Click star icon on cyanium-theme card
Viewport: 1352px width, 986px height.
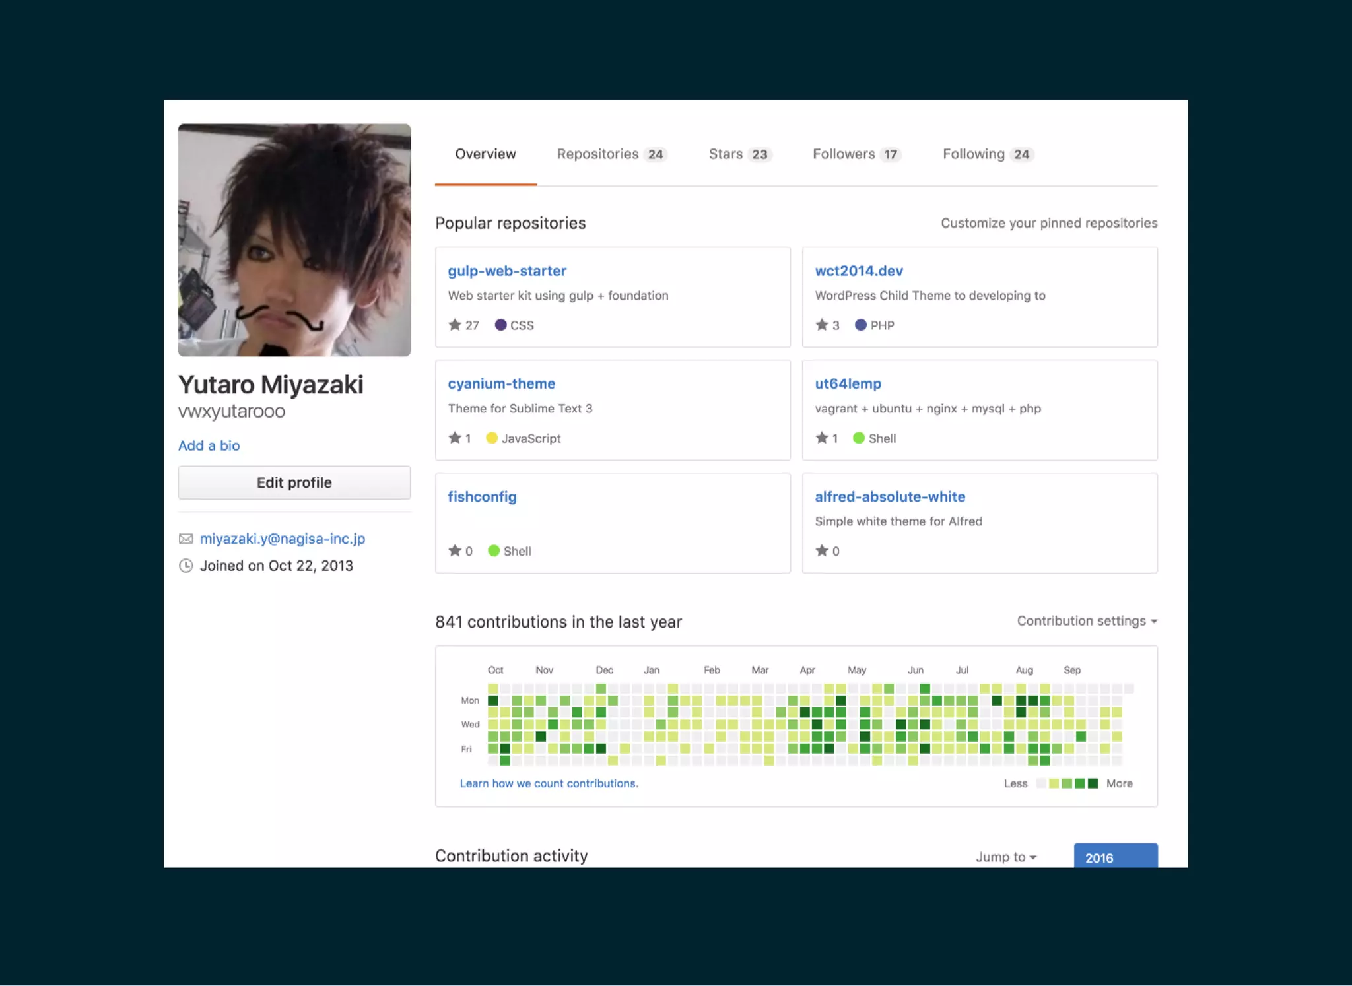[454, 437]
